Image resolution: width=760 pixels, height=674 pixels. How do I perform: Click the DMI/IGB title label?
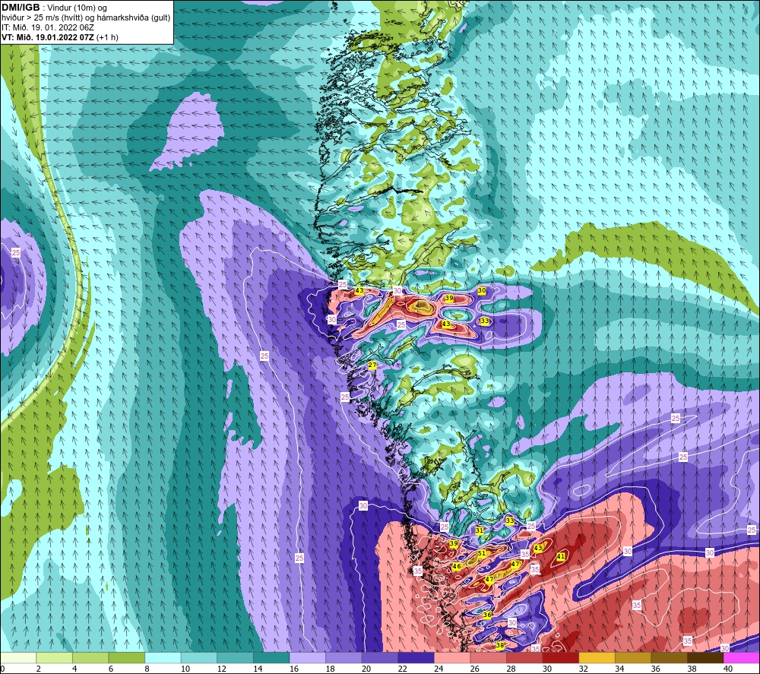21,8
